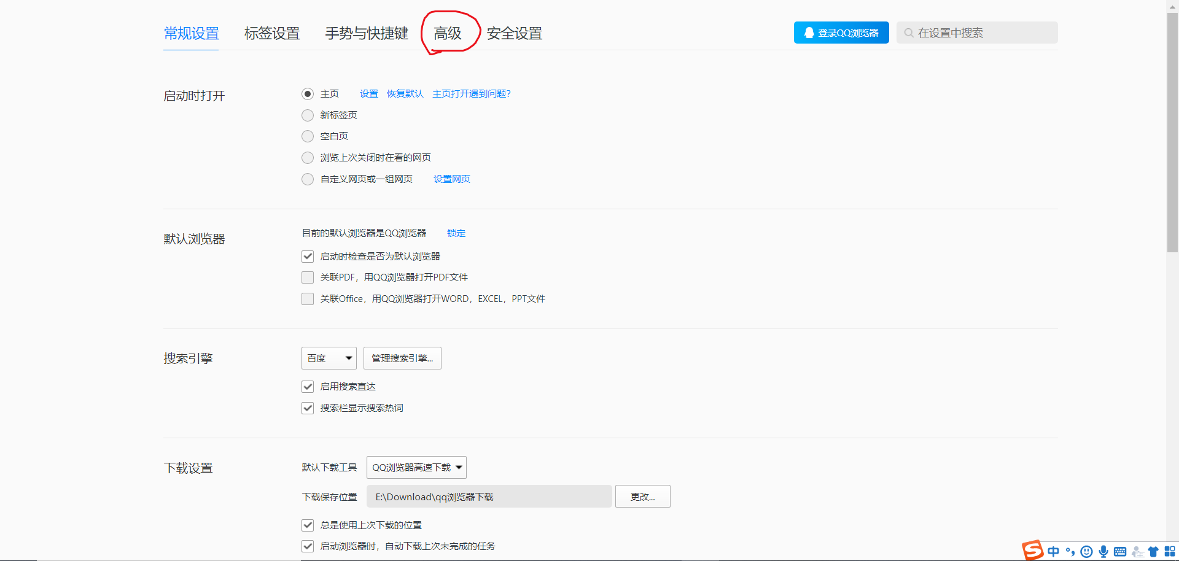This screenshot has width=1179, height=561.
Task: Open the Sogou toolbox grid icon
Action: pyautogui.click(x=1170, y=551)
